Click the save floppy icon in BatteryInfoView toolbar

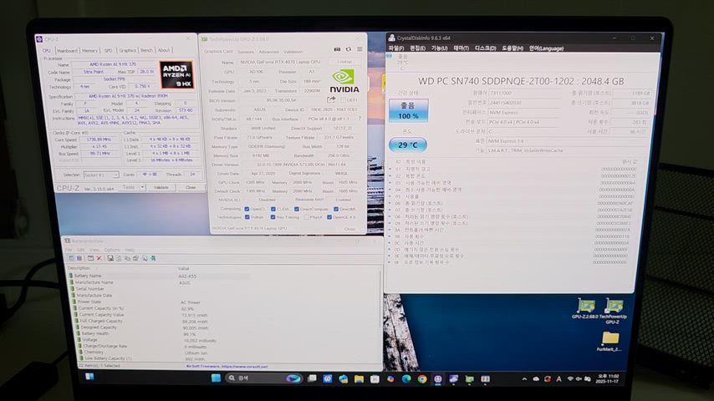pos(110,258)
